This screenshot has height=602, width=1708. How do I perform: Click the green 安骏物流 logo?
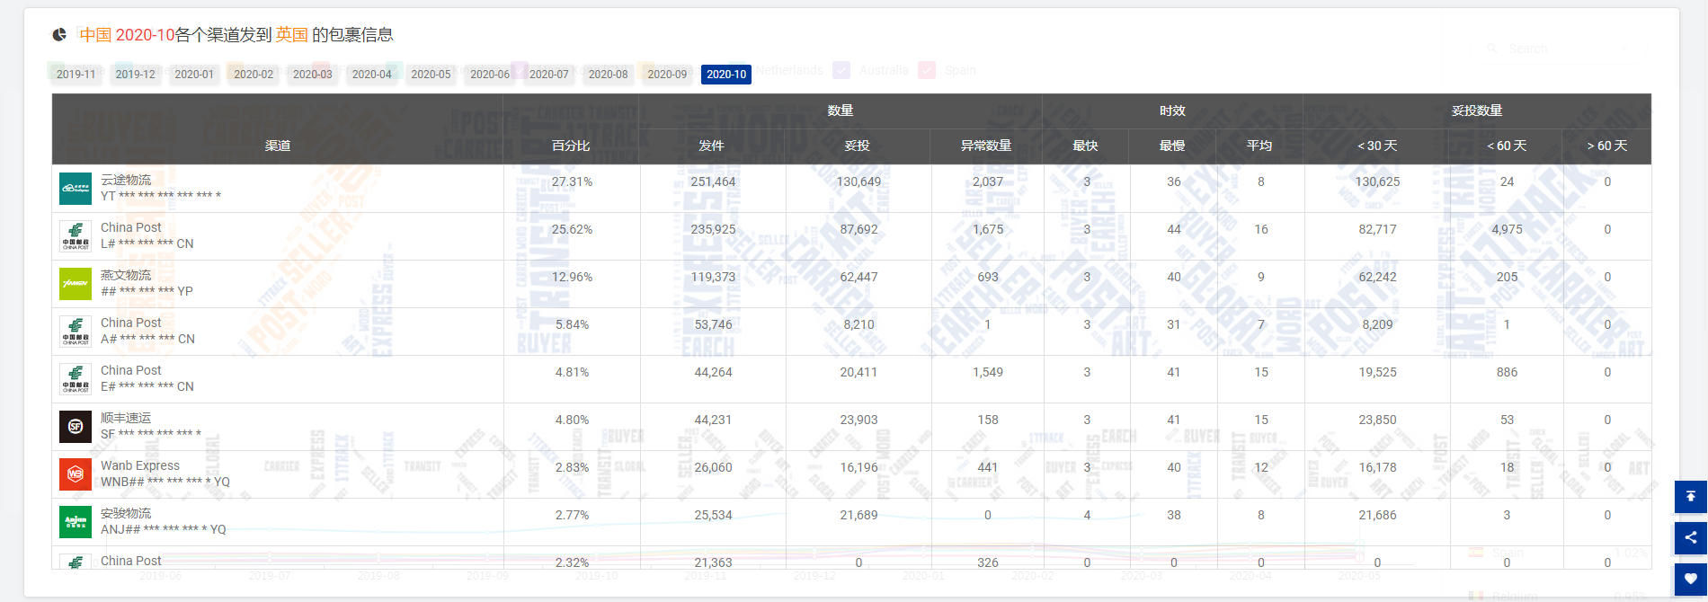point(76,522)
